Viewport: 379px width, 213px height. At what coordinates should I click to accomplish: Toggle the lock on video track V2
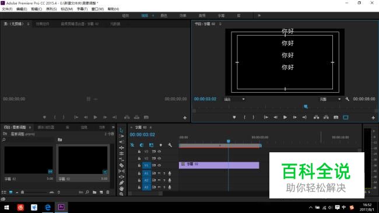[x=139, y=158]
